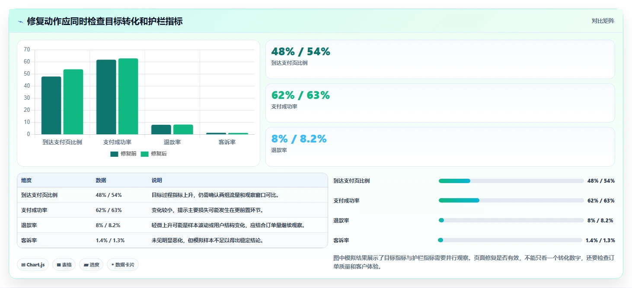
Task: Toggle the 修复后 legend color swatch
Action: click(144, 154)
